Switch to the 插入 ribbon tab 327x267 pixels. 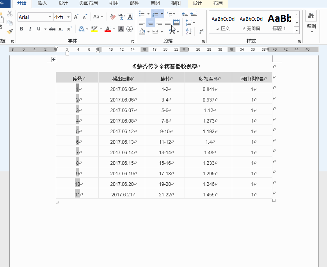tap(42, 3)
